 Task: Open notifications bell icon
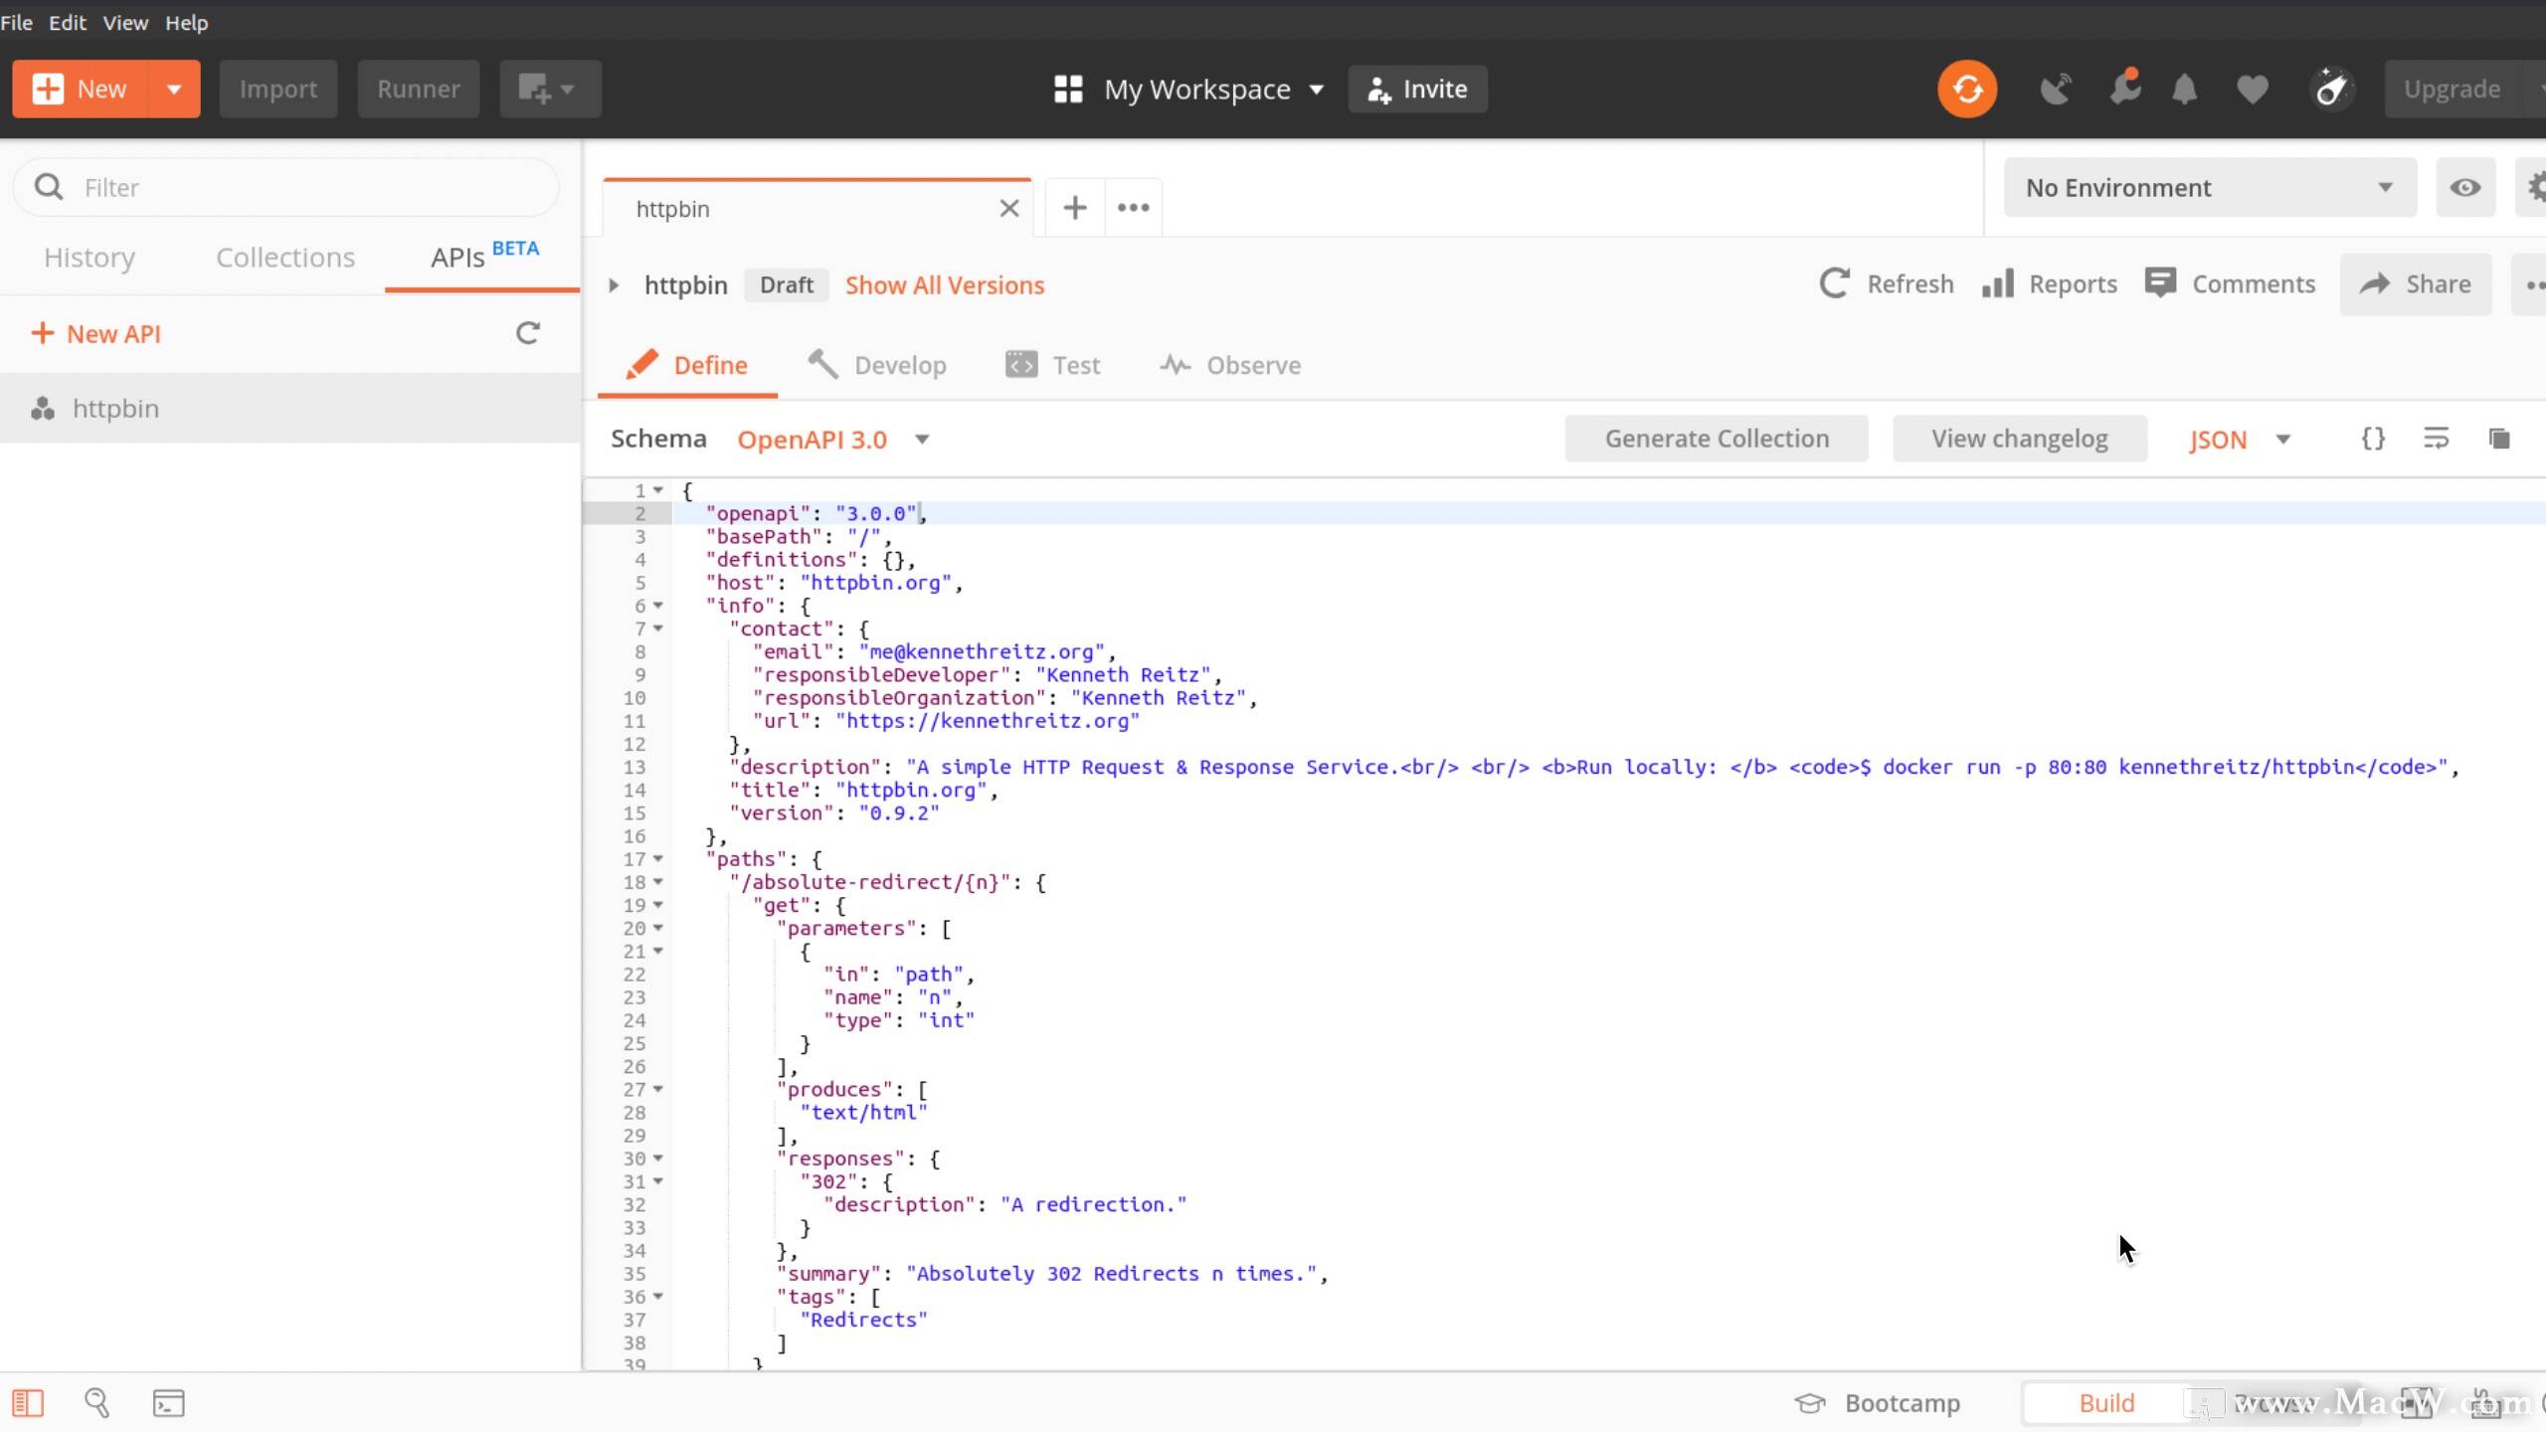click(2184, 89)
